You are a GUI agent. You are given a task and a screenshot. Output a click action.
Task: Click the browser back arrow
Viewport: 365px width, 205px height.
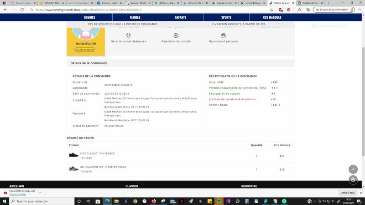pos(5,10)
